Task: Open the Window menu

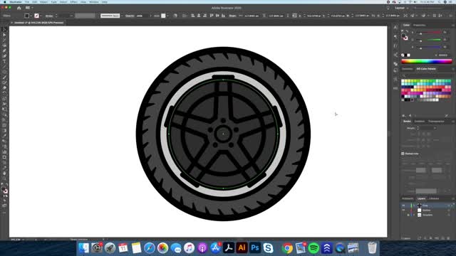Action: click(x=94, y=1)
